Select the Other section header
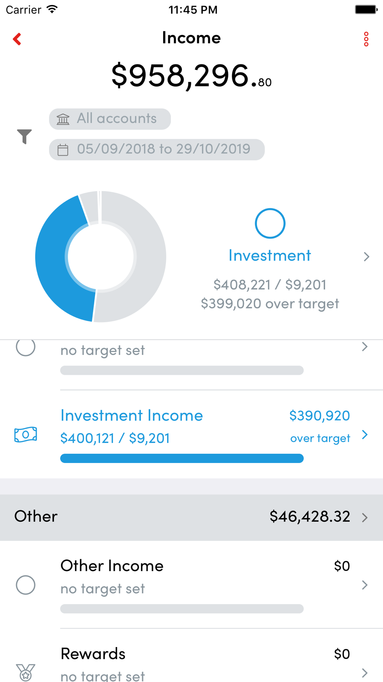The height and width of the screenshot is (682, 383). [191, 517]
